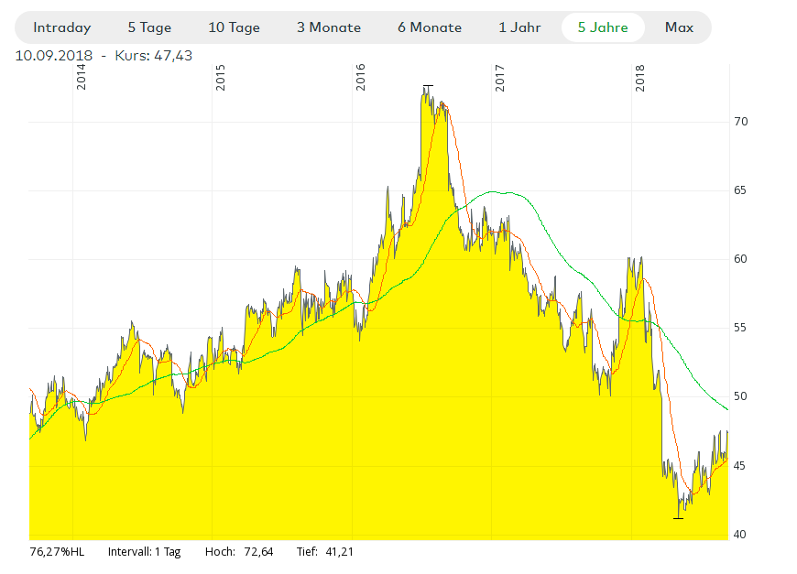Open the Max time range
Viewport: 797px width, 574px height.
pyautogui.click(x=679, y=27)
